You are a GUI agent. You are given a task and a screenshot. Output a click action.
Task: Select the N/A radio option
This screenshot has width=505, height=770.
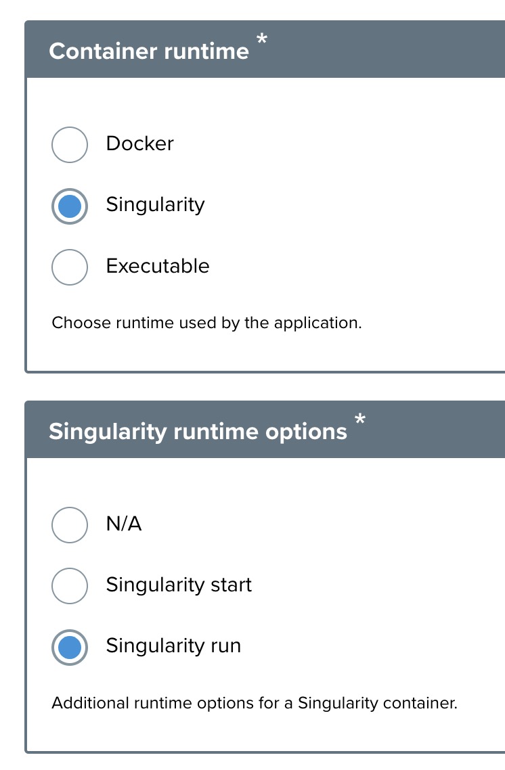(x=70, y=525)
